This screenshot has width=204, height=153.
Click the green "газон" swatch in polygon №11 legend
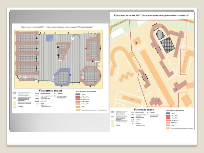point(14,107)
